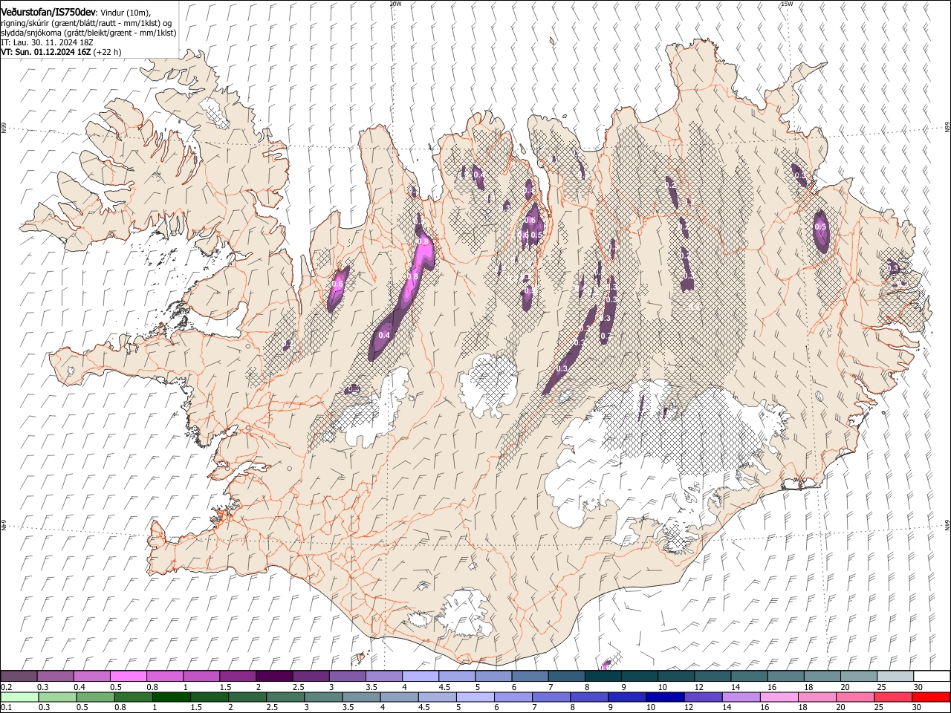Choose the pale grey 25 swatch in upper legend
The height and width of the screenshot is (713, 951).
point(895,677)
